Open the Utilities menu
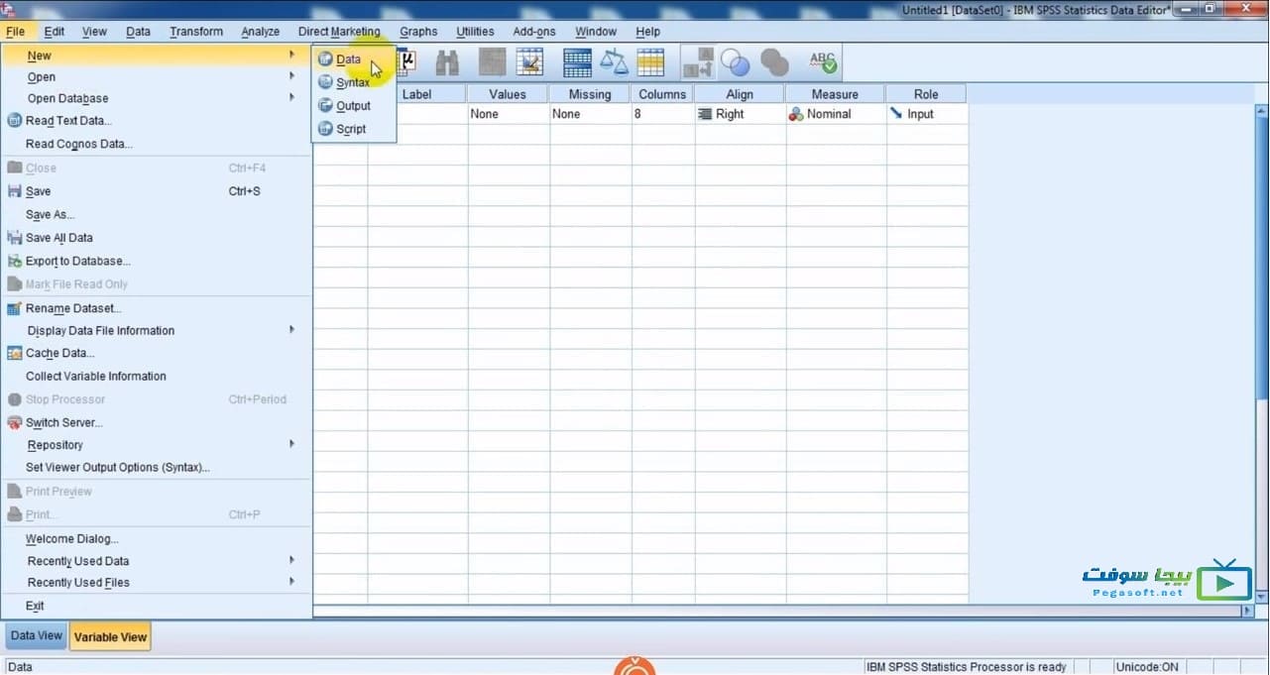The width and height of the screenshot is (1270, 675). 475,32
